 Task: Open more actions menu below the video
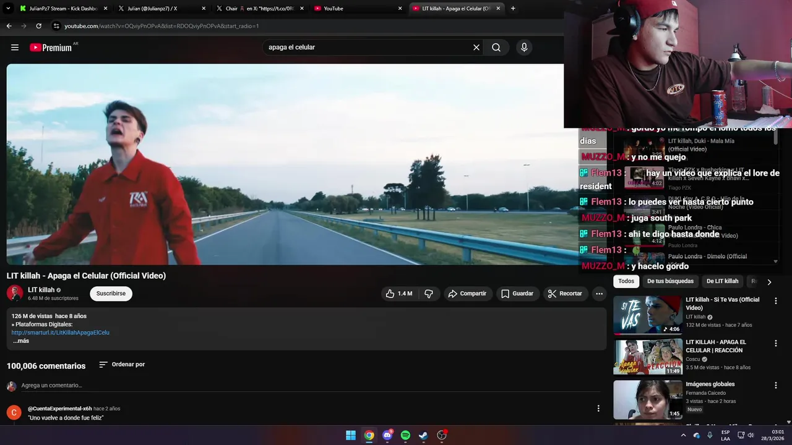coord(599,294)
